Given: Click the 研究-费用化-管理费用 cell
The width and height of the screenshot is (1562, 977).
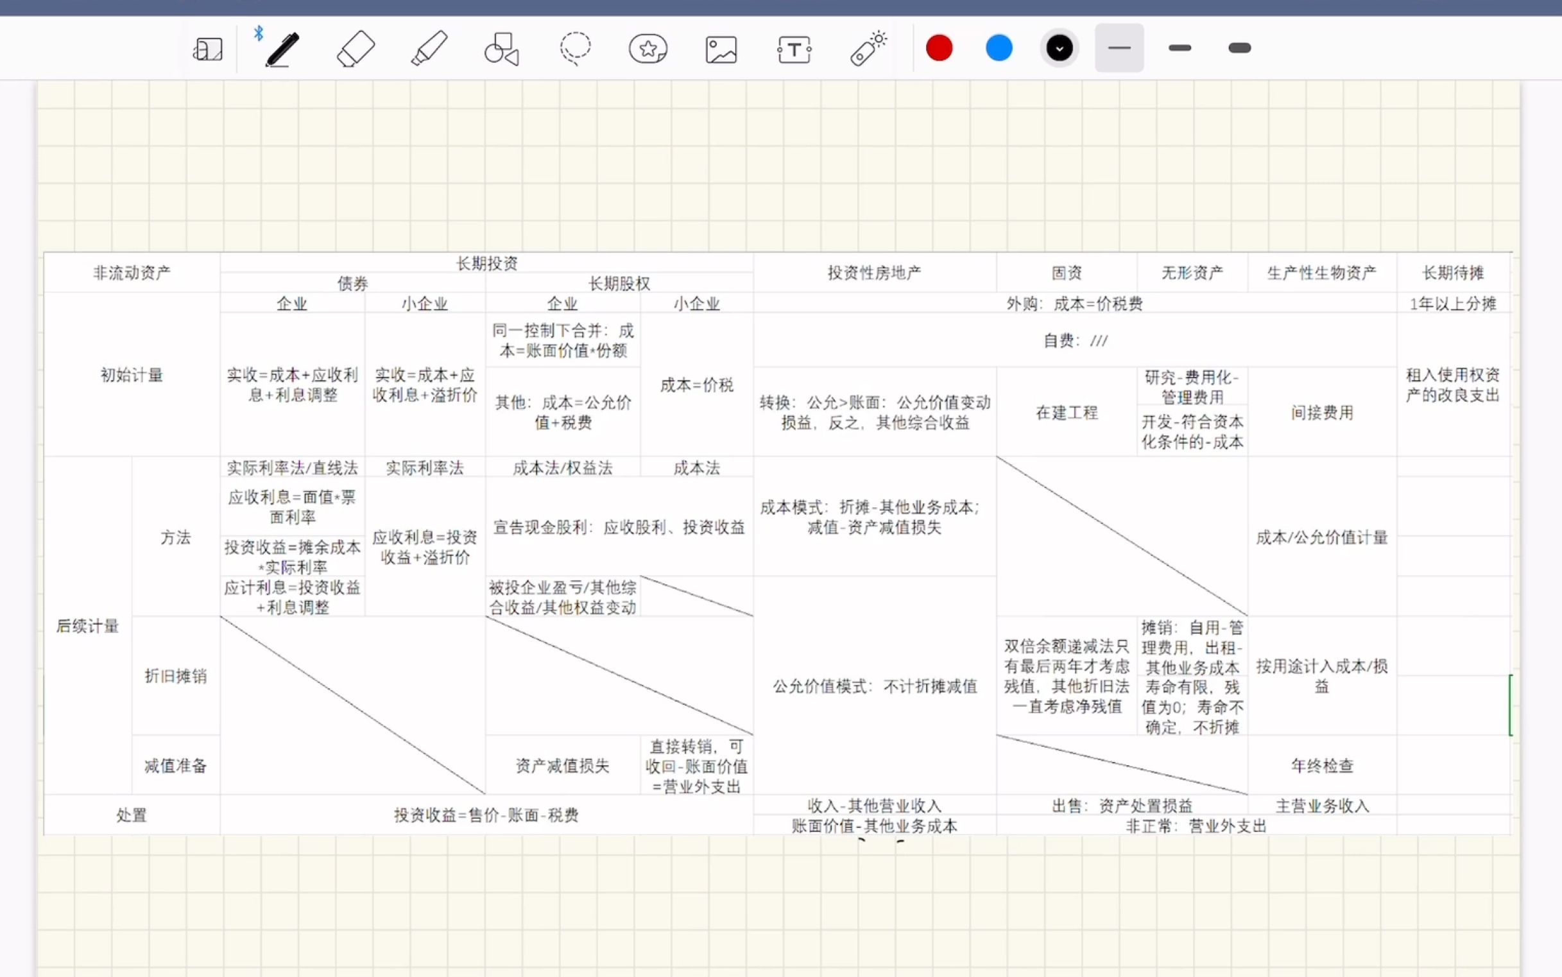Looking at the screenshot, I should pos(1192,386).
